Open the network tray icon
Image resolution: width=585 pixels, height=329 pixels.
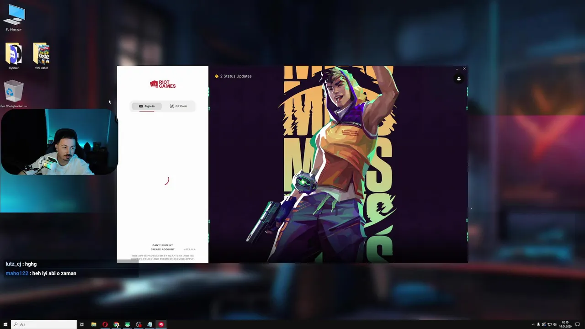(549, 324)
